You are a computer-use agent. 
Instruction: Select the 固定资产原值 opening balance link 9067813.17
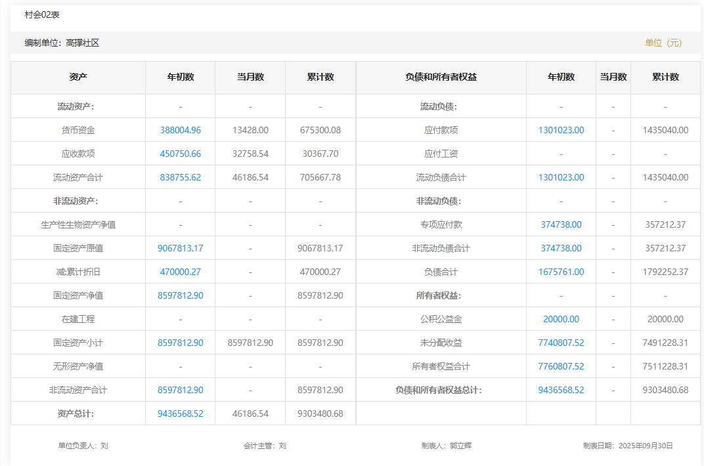click(x=181, y=248)
